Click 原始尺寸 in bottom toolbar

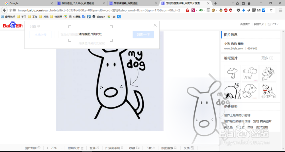pyautogui.click(x=76, y=148)
